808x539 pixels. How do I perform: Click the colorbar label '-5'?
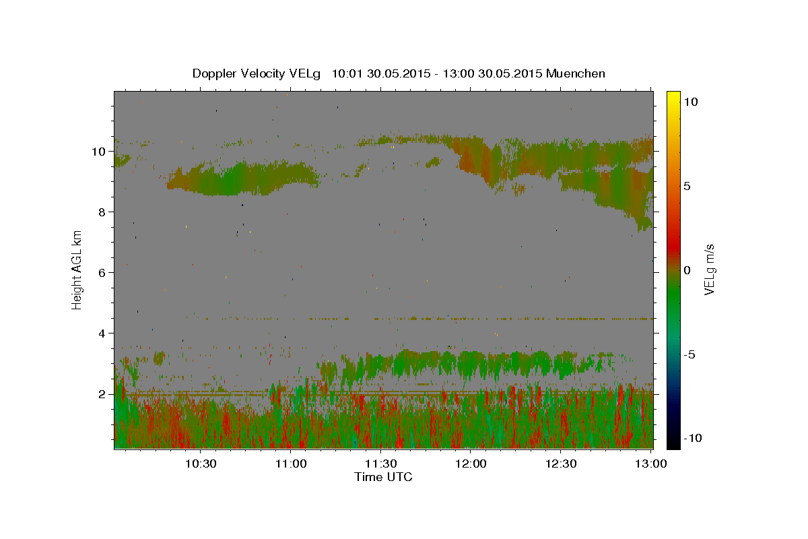tap(689, 354)
